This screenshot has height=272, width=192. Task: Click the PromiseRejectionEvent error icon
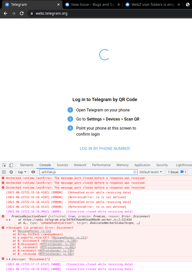3,216
